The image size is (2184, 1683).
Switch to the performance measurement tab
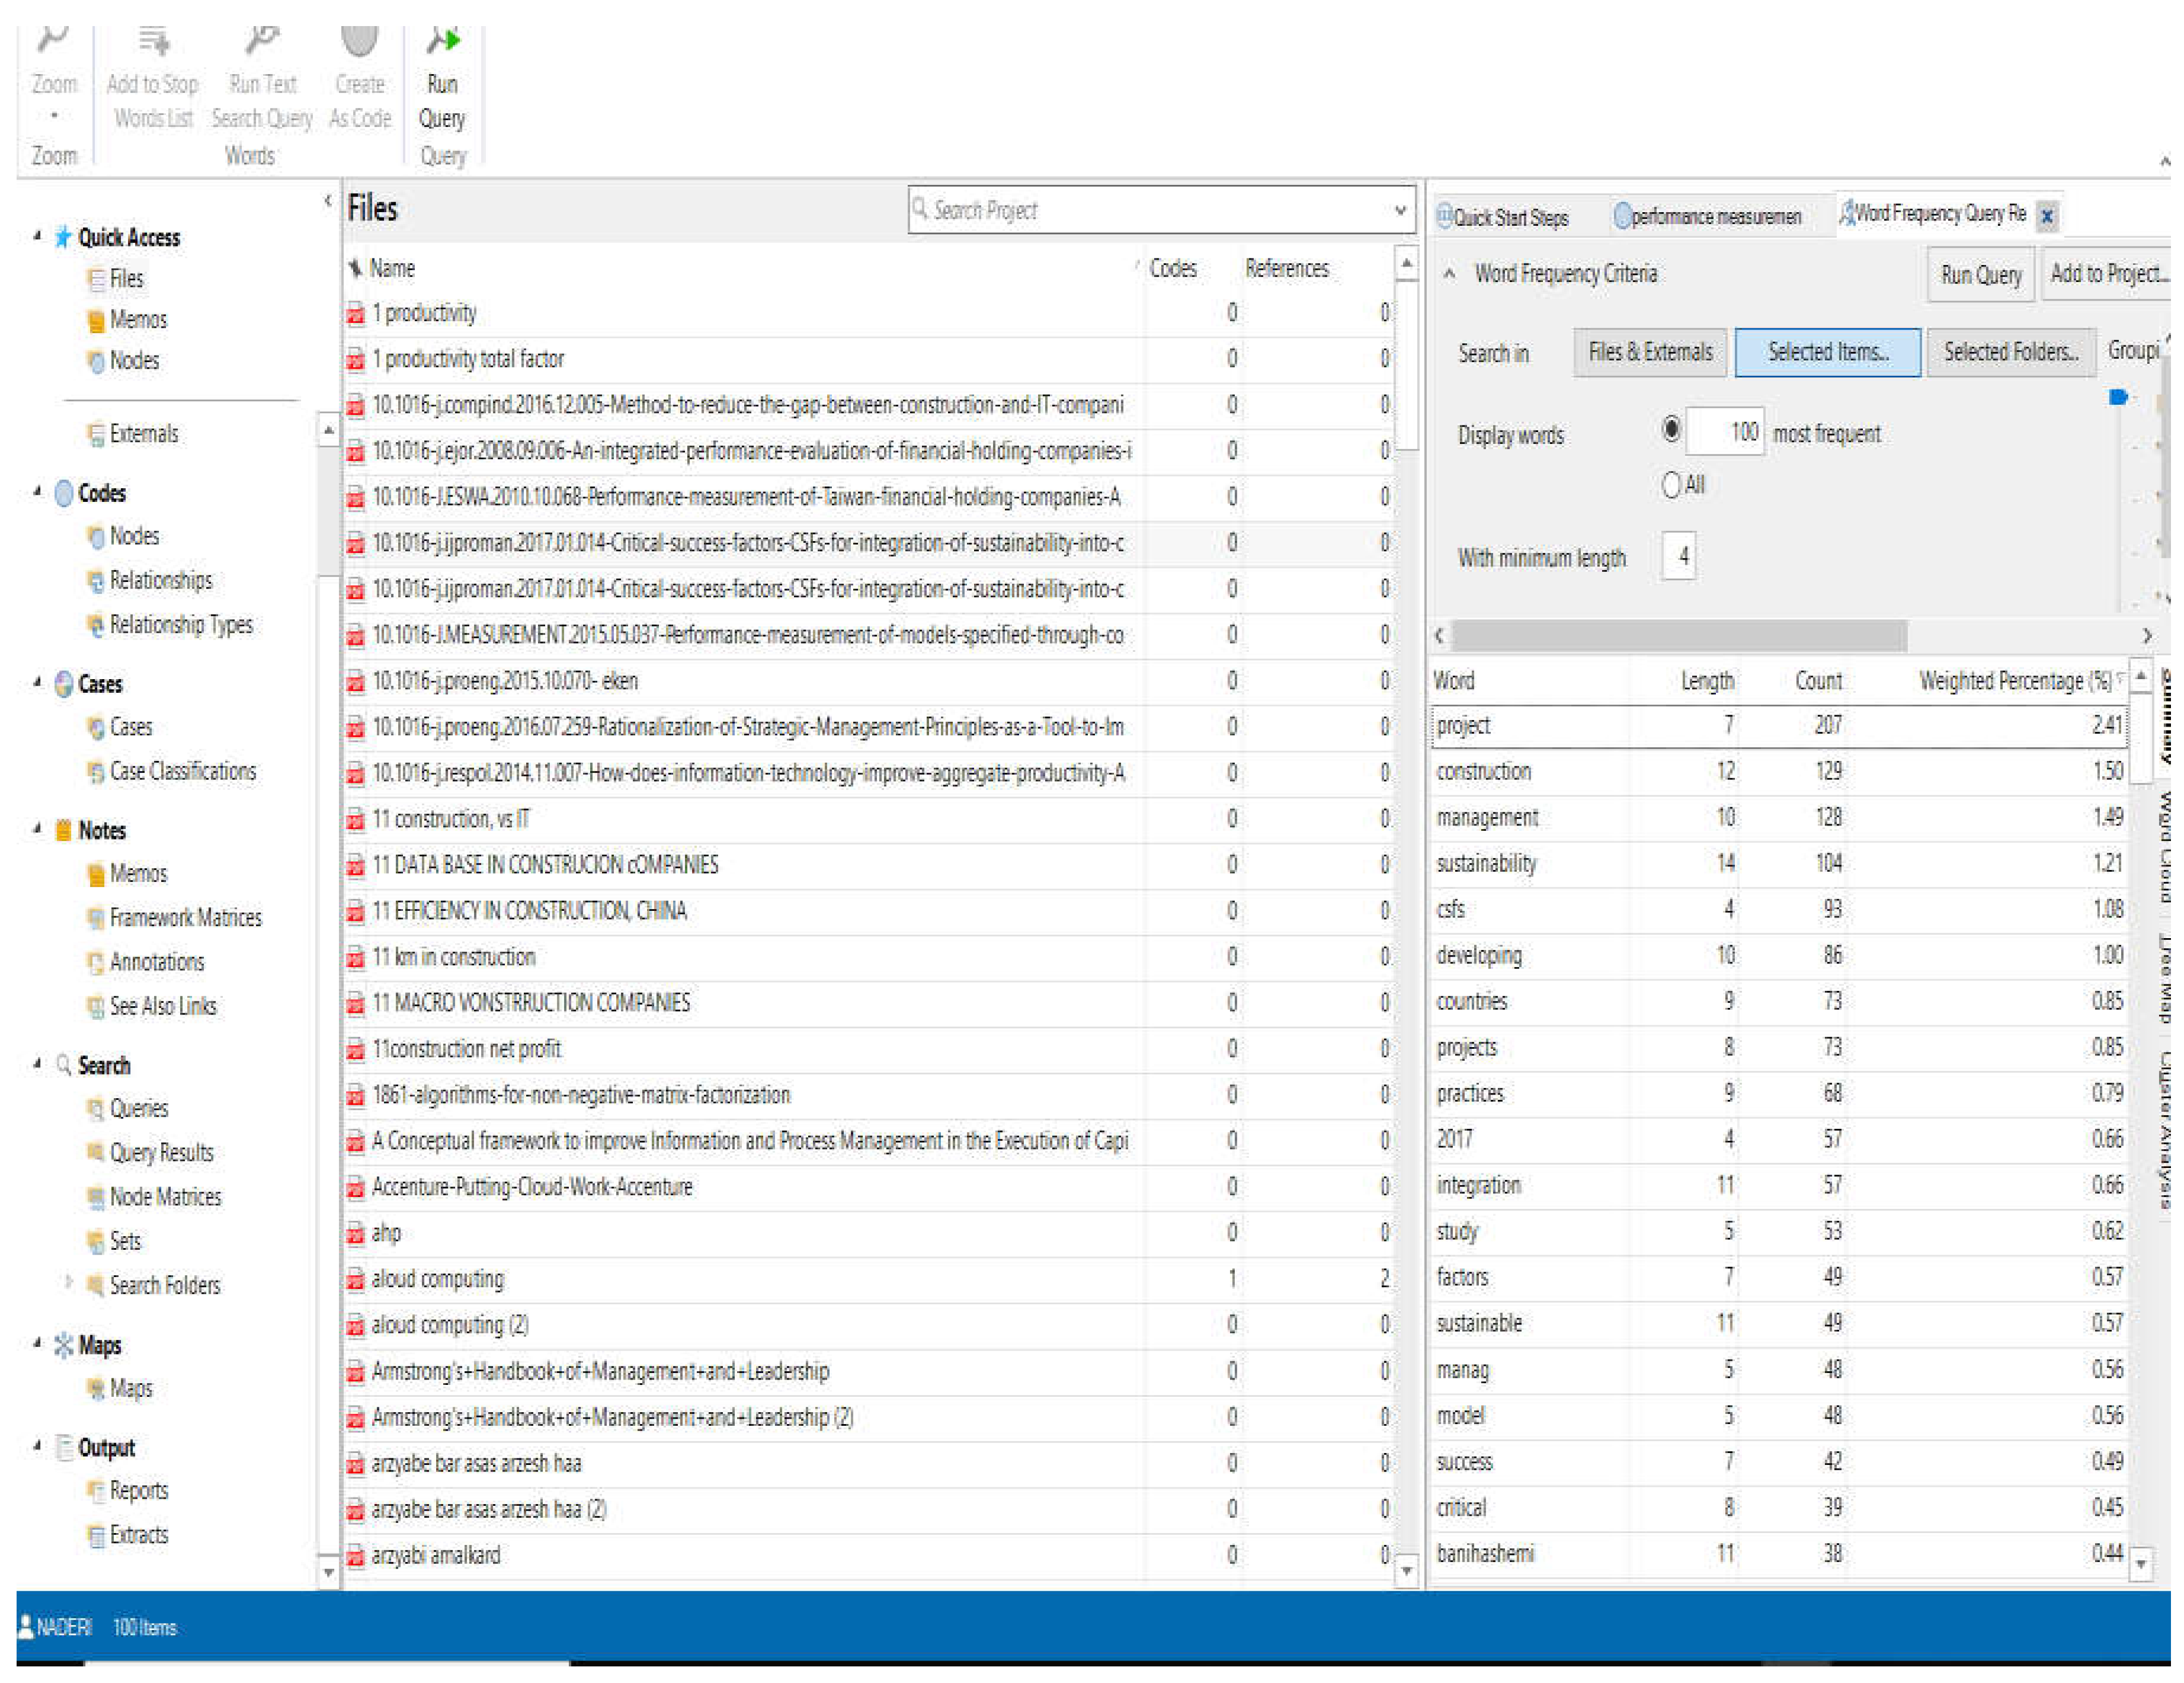point(1714,217)
